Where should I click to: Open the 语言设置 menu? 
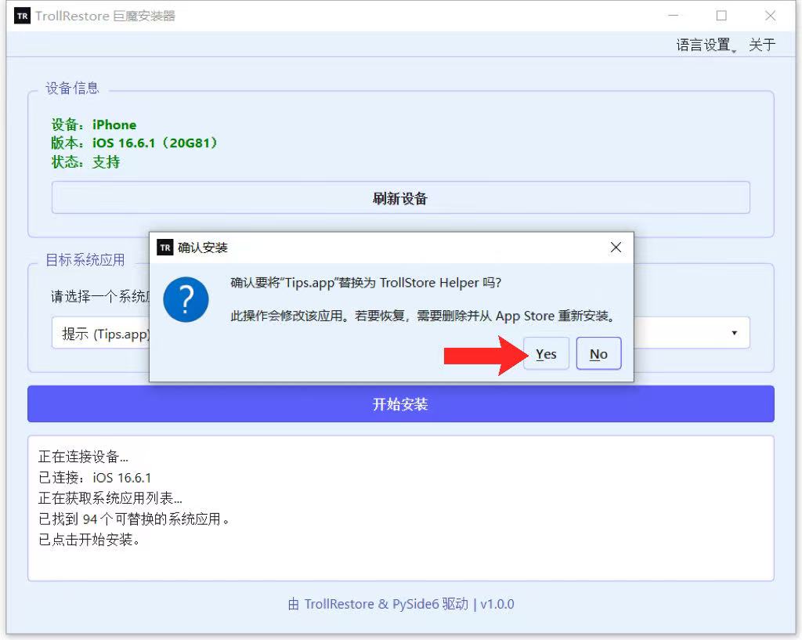point(706,45)
